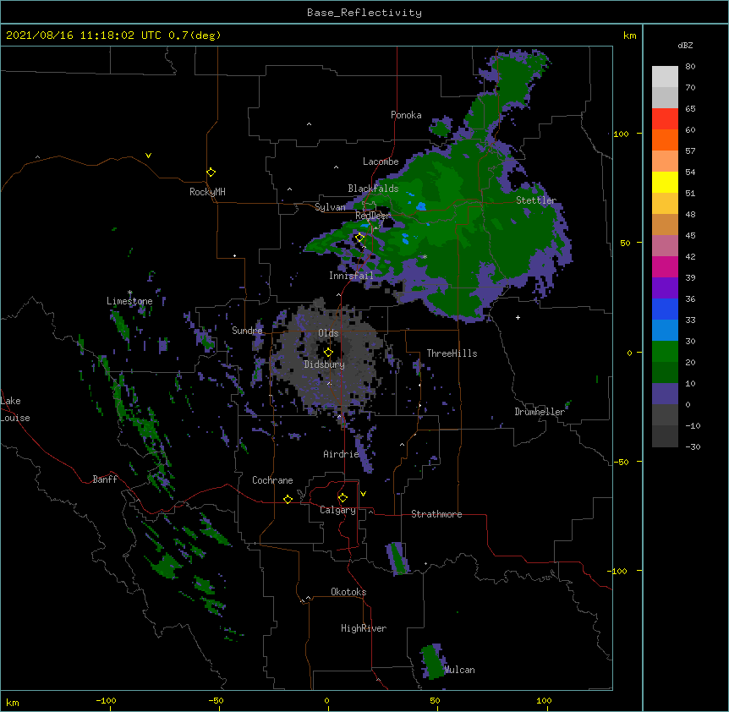
Task: Click the yellow diamond marker above RockyMH
Action: [x=211, y=173]
